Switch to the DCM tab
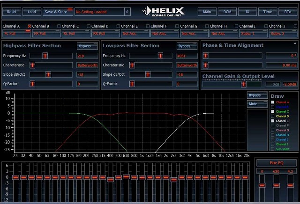The image size is (300, 204). (227, 12)
